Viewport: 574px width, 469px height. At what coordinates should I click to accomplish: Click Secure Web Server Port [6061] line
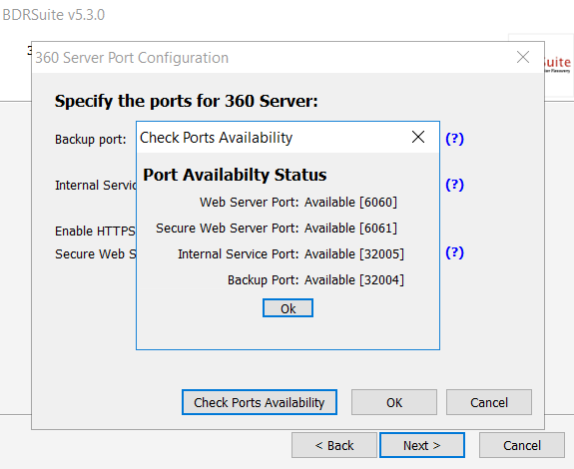click(x=277, y=228)
